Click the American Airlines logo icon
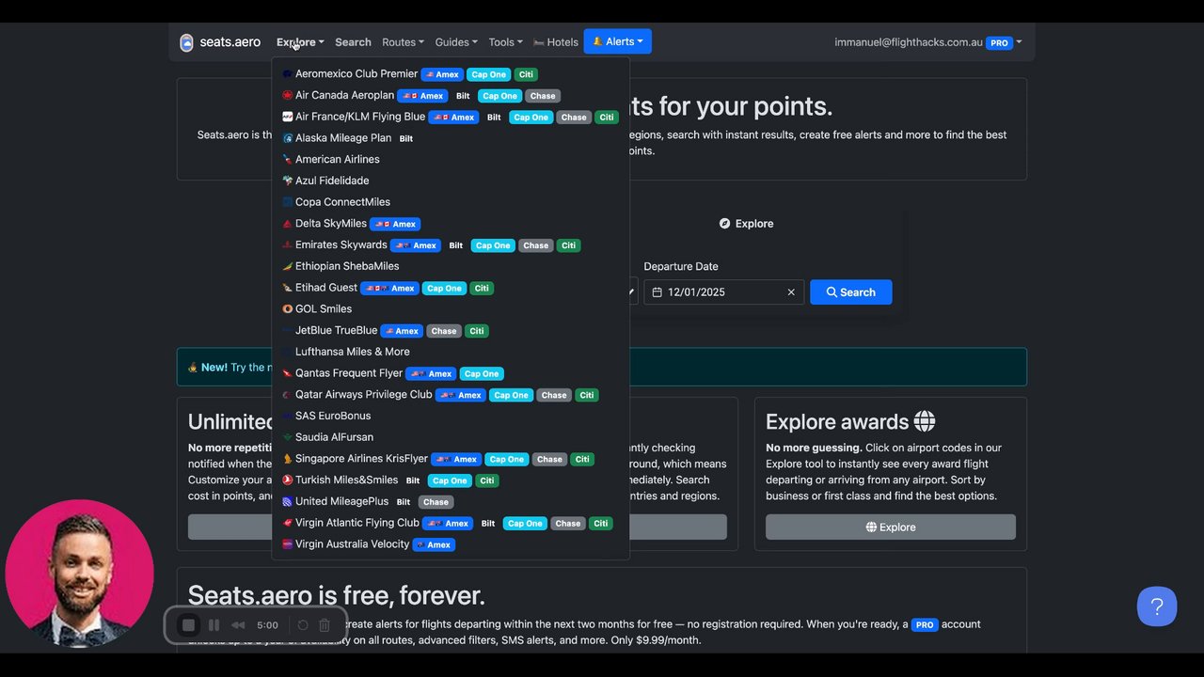The height and width of the screenshot is (677, 1204). (x=288, y=160)
